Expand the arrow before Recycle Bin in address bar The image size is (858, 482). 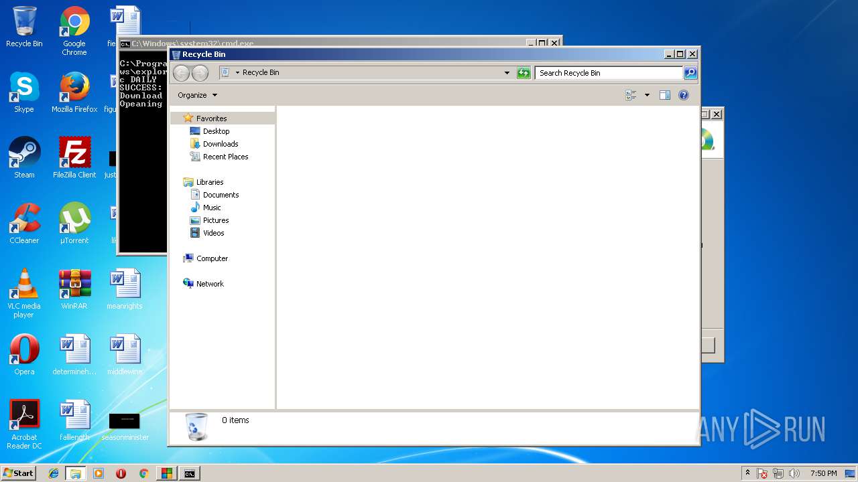(237, 72)
